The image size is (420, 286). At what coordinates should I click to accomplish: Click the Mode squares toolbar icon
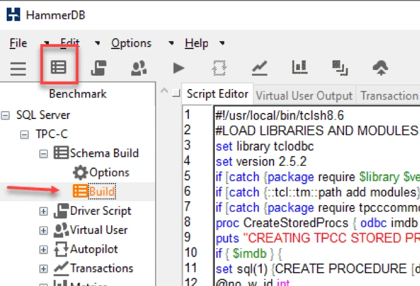click(x=340, y=68)
